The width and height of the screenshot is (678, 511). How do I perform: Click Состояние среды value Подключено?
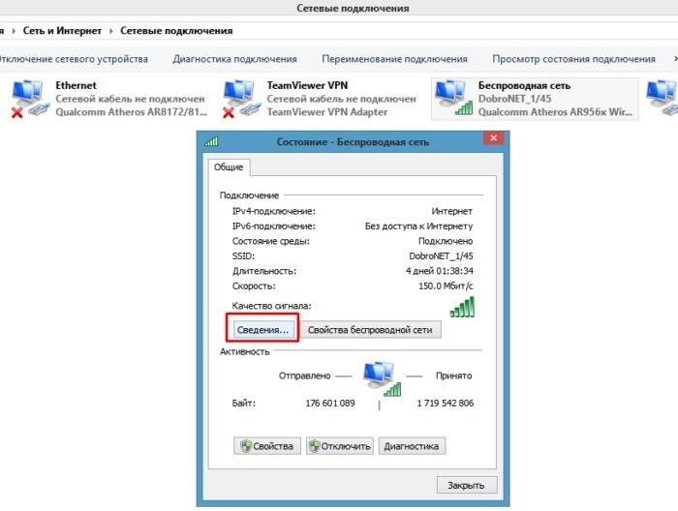446,241
